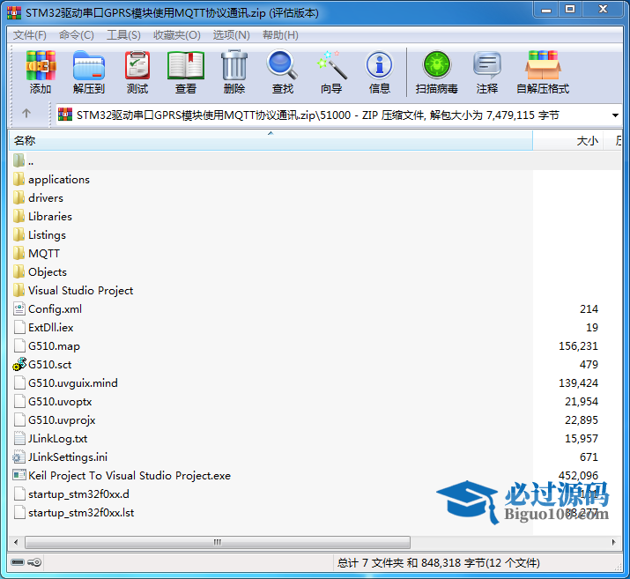Click the key icon in status bar
The image size is (630, 579).
click(34, 561)
